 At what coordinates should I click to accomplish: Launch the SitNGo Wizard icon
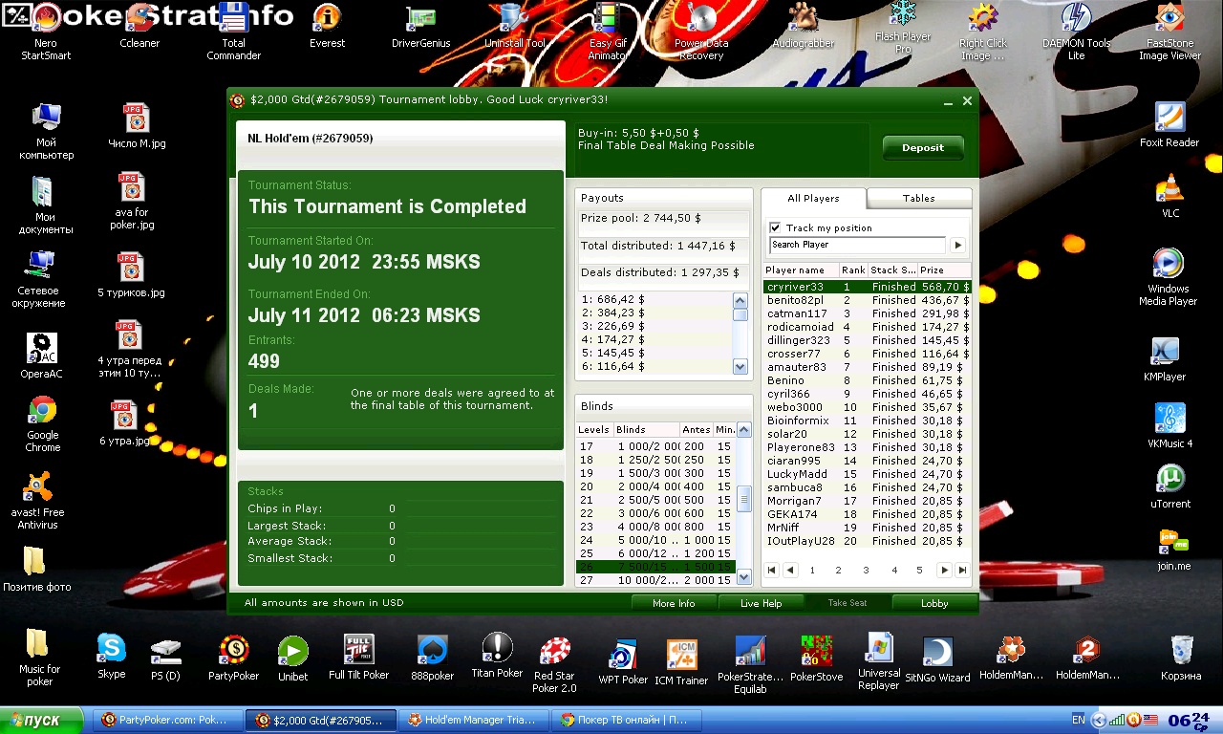pos(937,661)
